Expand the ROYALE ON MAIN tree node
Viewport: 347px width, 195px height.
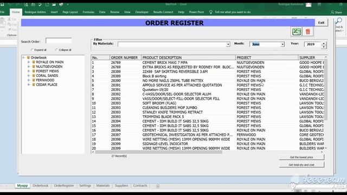29,62
